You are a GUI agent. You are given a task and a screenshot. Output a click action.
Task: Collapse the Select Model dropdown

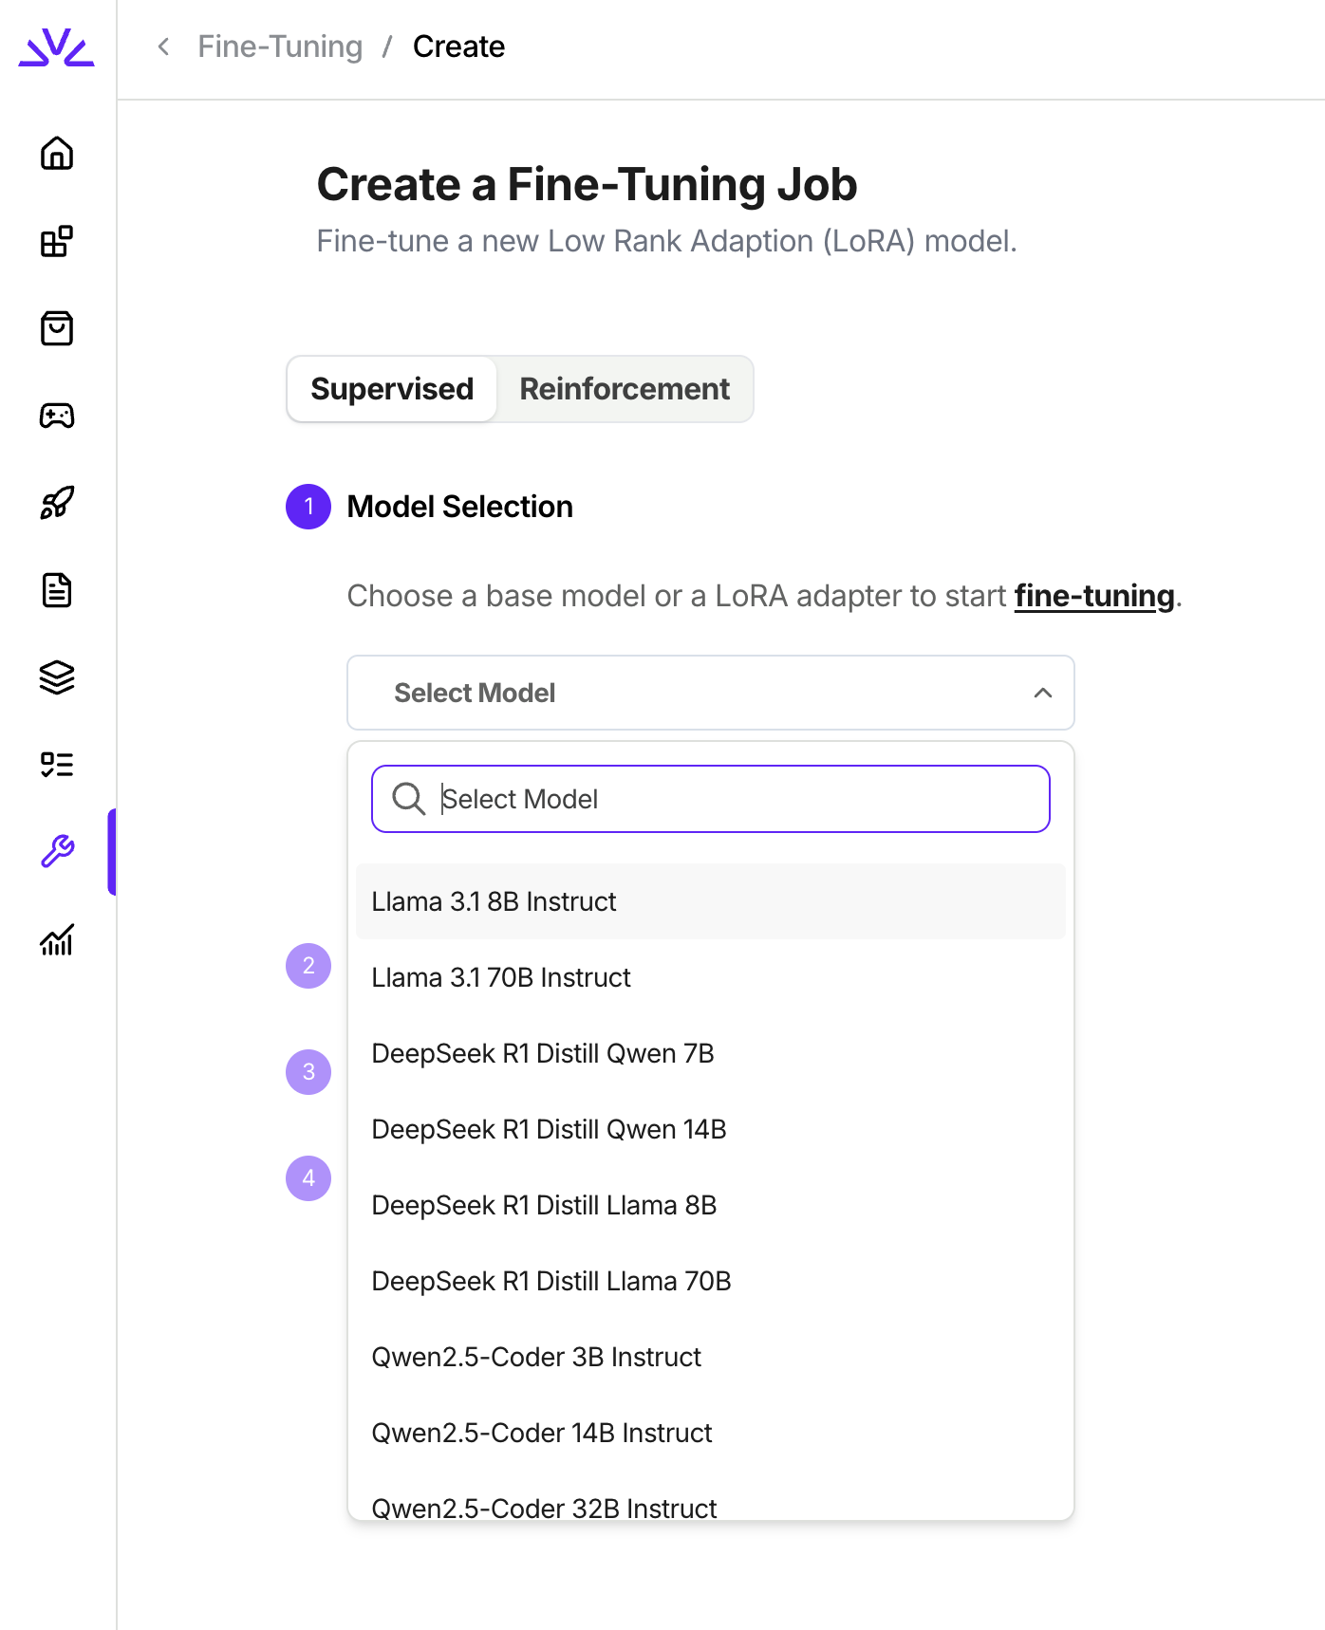(x=1042, y=693)
